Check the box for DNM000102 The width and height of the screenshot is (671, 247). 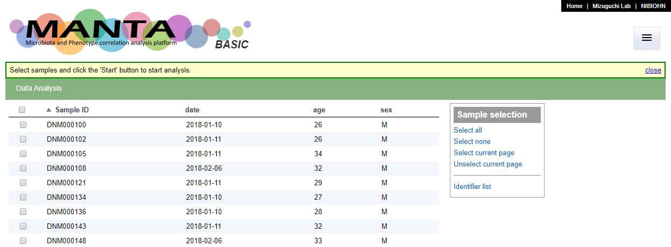click(x=23, y=139)
